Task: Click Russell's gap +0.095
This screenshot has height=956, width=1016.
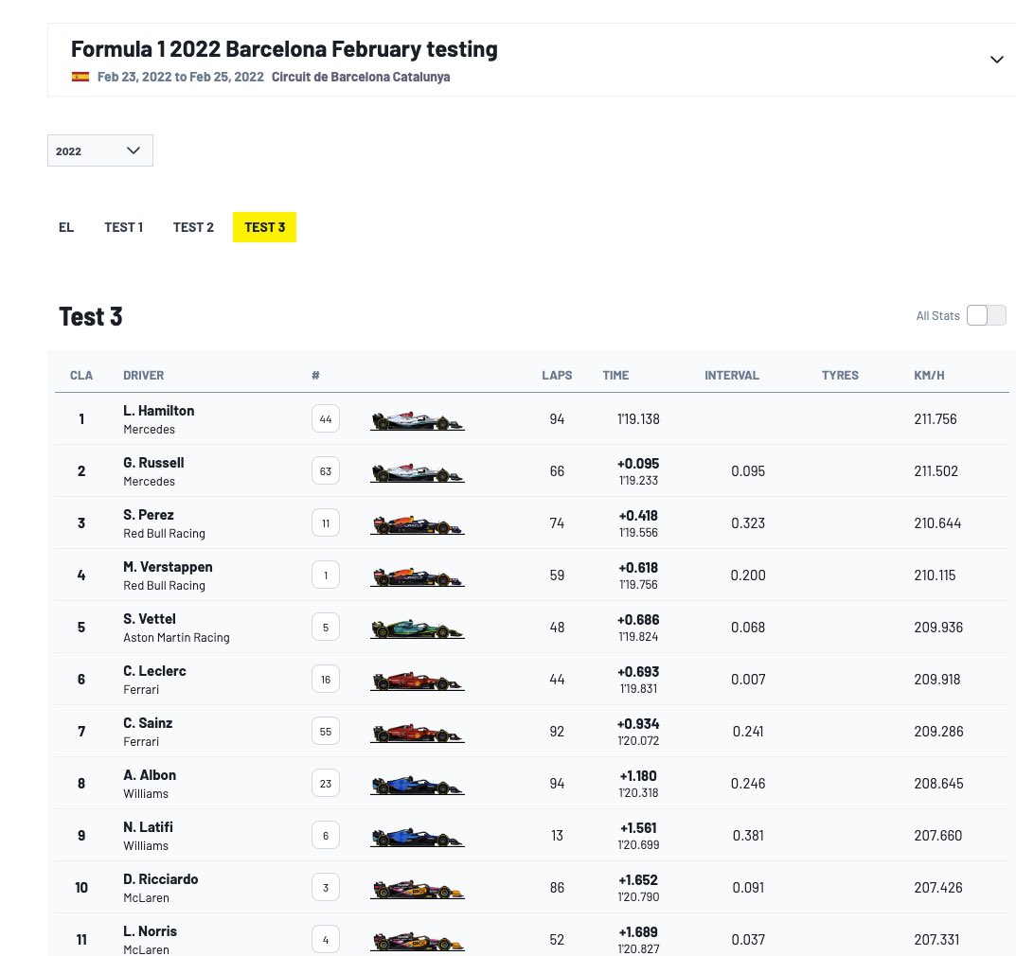Action: click(x=638, y=464)
